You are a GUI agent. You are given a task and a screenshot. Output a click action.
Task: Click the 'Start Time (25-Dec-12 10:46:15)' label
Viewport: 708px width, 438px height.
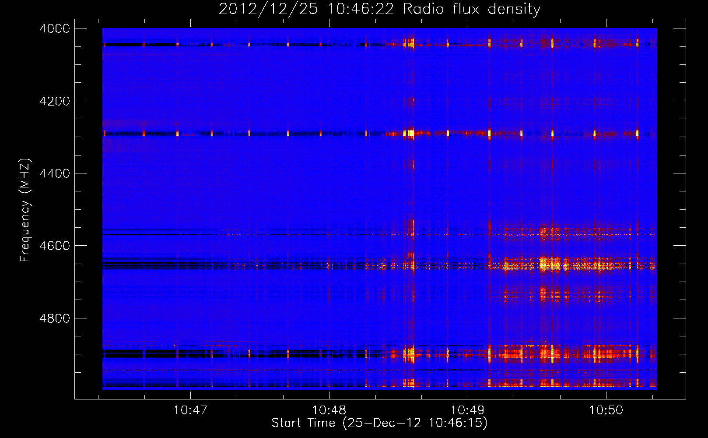tap(379, 423)
